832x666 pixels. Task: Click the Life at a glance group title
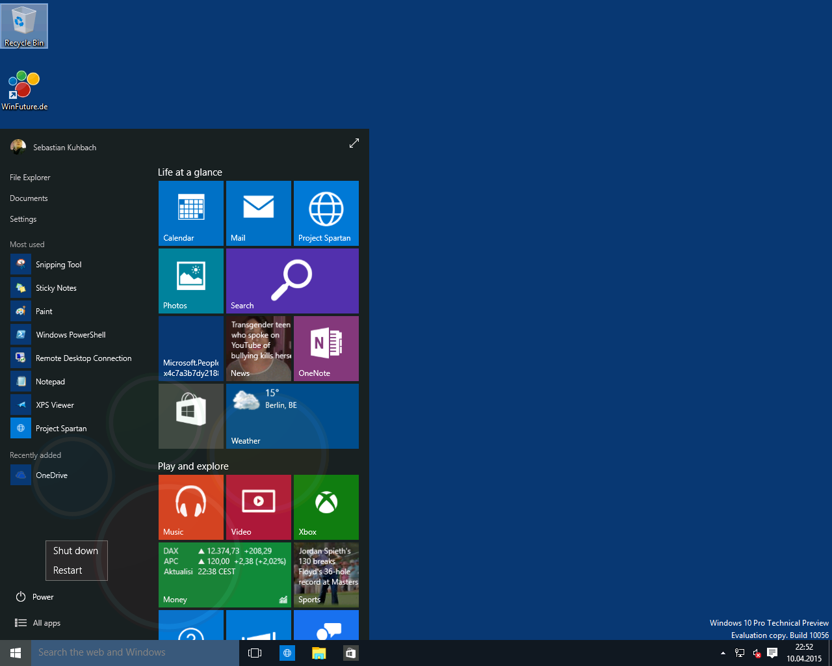point(190,172)
